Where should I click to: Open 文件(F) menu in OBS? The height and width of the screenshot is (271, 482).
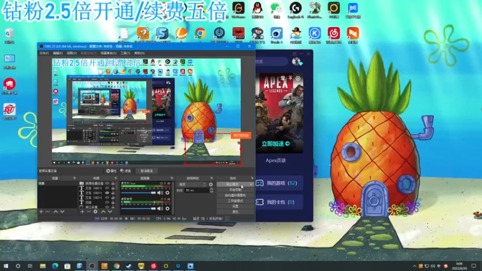pyautogui.click(x=44, y=53)
